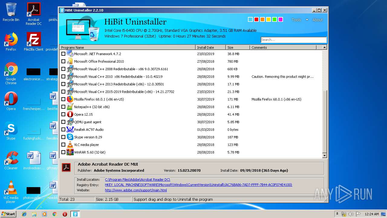This screenshot has height=218, width=387.
Task: Open Acrobat Reader DC desktop shortcut
Action: [34, 14]
